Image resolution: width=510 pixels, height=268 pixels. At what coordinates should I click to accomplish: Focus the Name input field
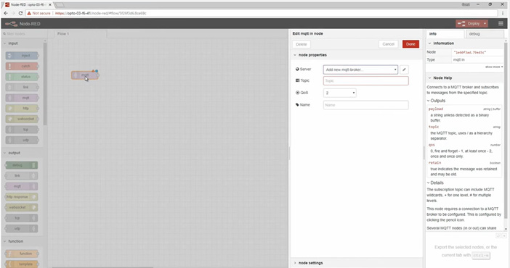point(366,105)
